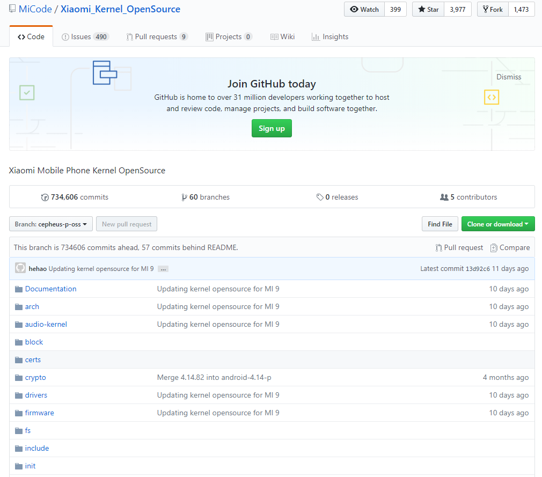Click the repository book icon beside MiCode
The height and width of the screenshot is (477, 542).
coord(12,9)
